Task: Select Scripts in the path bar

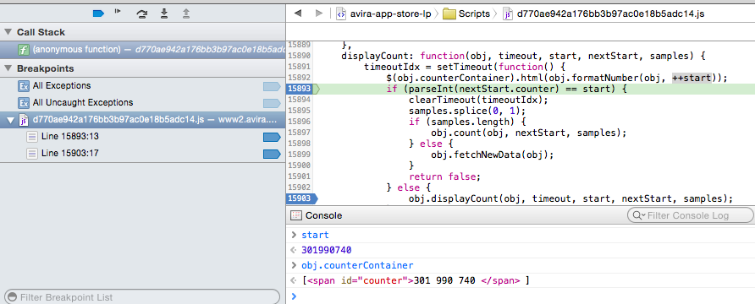Action: 474,14
